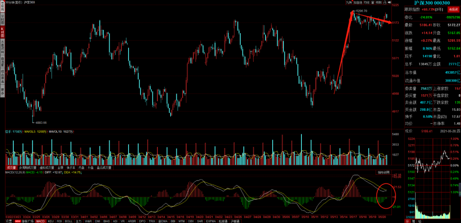This screenshot has width=461, height=223.
Task: Select the 外盘 tab
Action: 90,168
